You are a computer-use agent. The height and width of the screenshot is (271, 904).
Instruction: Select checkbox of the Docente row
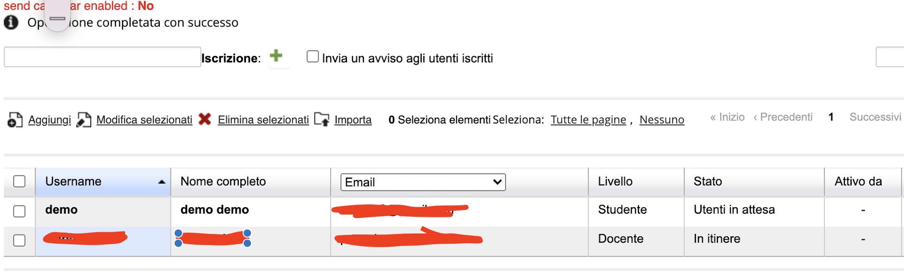click(x=19, y=240)
